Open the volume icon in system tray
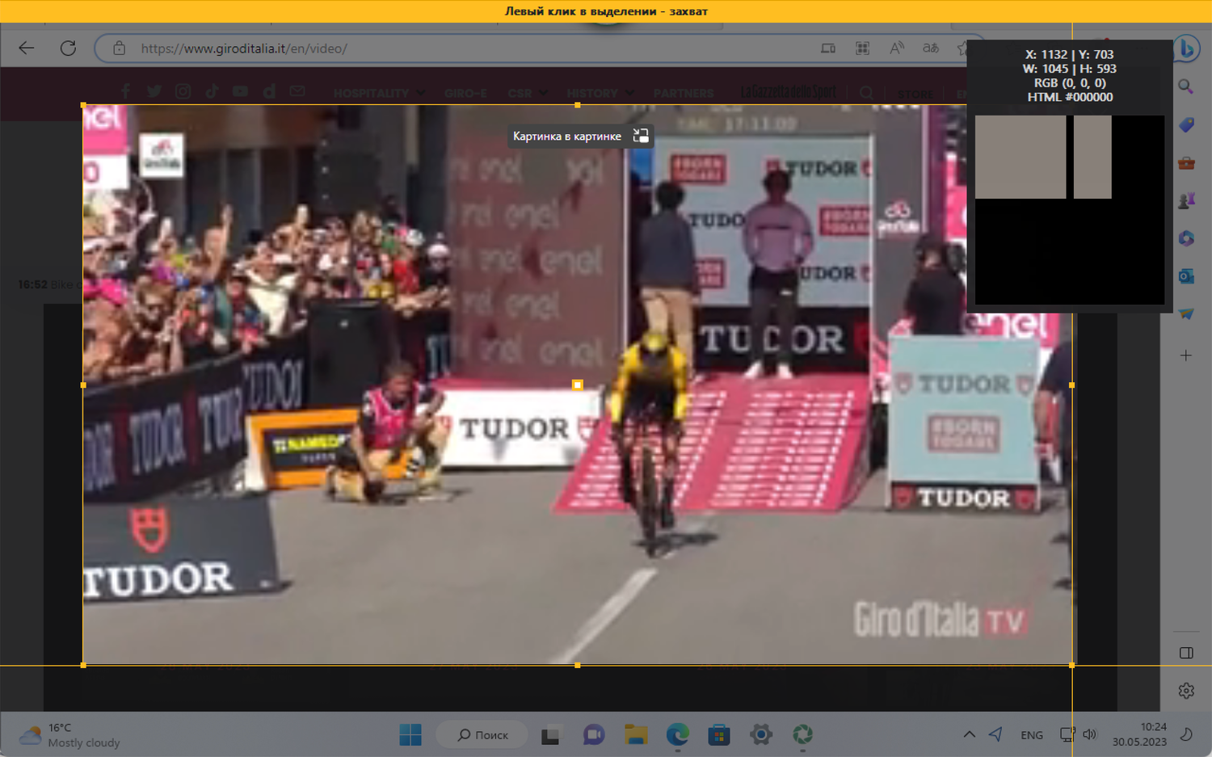Screen dimensions: 1212x757 [x=1090, y=734]
